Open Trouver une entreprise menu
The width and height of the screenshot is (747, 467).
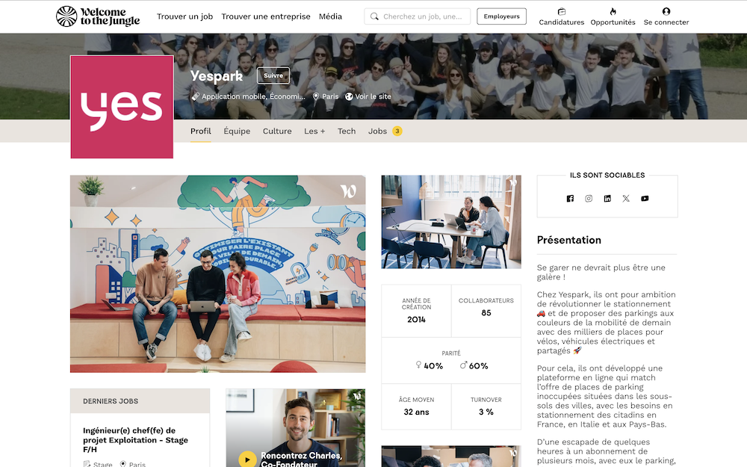pos(266,16)
